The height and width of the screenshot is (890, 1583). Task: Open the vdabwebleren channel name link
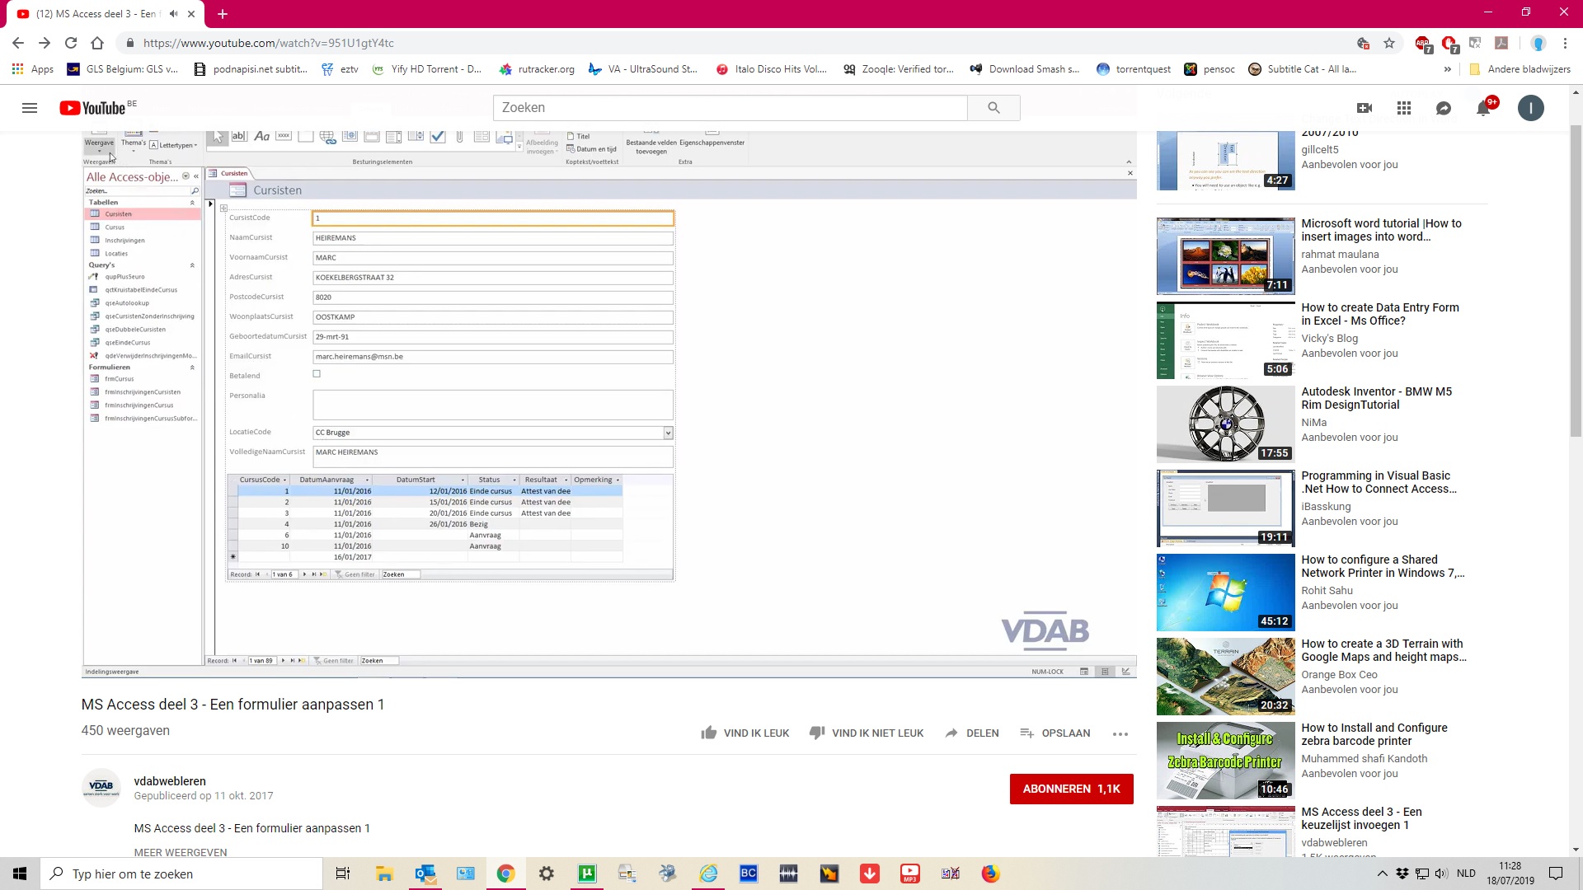point(170,781)
